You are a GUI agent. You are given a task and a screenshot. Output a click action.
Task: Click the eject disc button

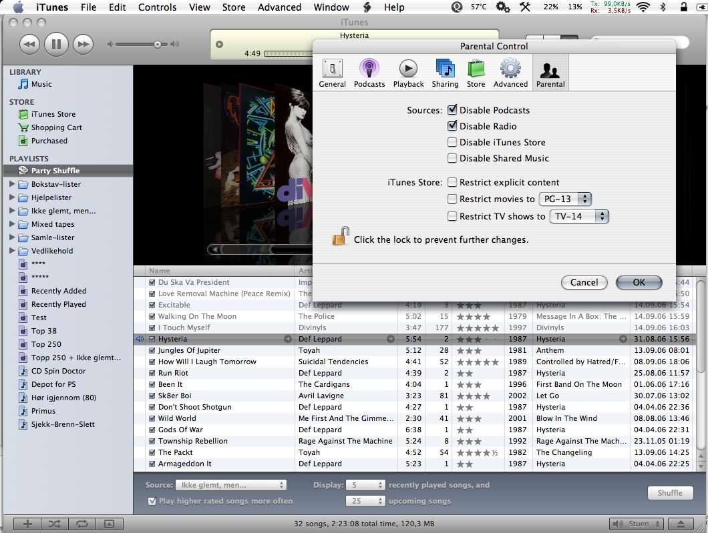(681, 524)
